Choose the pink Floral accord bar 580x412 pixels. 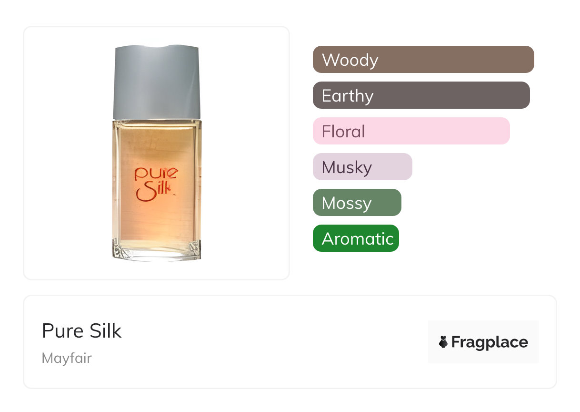411,131
